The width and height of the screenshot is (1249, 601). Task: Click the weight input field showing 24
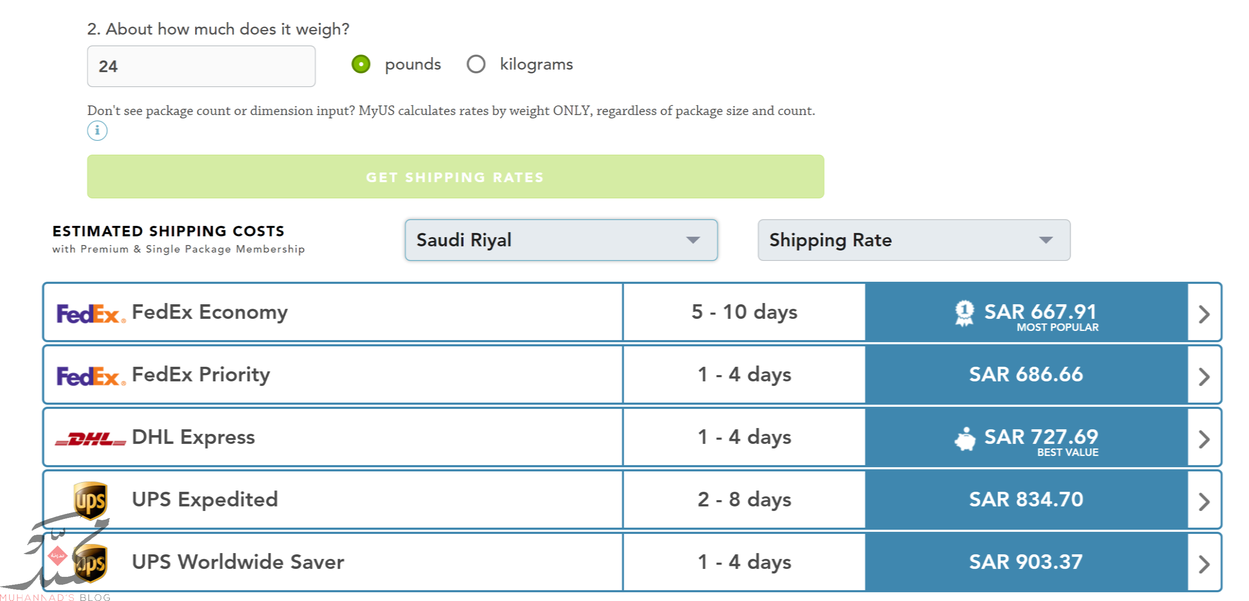pos(201,66)
